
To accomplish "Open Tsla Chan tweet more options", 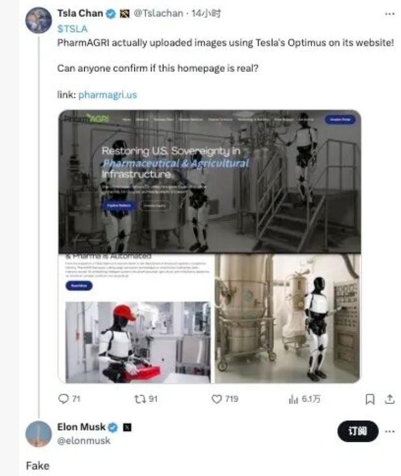I will click(390, 14).
